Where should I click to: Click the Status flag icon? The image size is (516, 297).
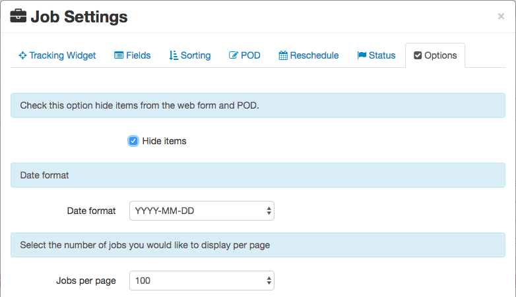click(x=362, y=55)
